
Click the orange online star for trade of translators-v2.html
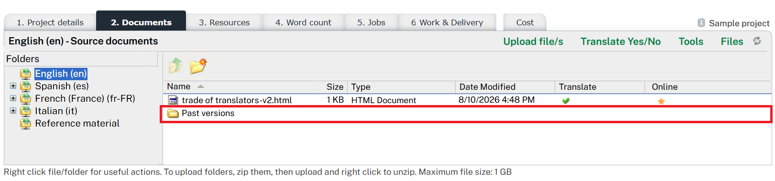point(661,101)
